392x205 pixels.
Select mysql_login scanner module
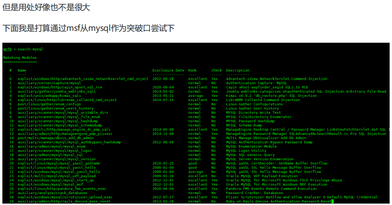pos(55,151)
